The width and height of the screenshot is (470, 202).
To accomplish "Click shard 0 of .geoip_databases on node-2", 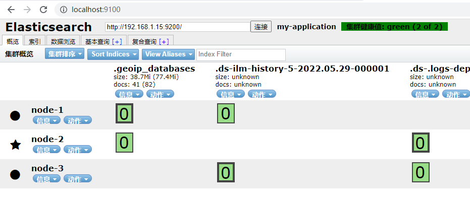I will pos(124,143).
